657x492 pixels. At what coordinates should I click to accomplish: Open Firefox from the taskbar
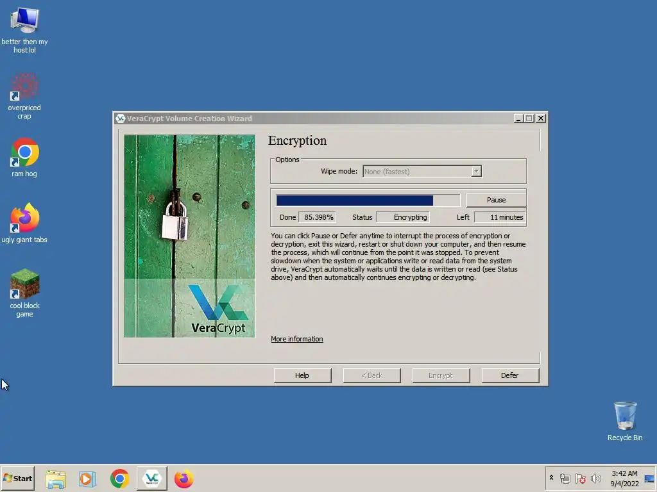point(184,479)
